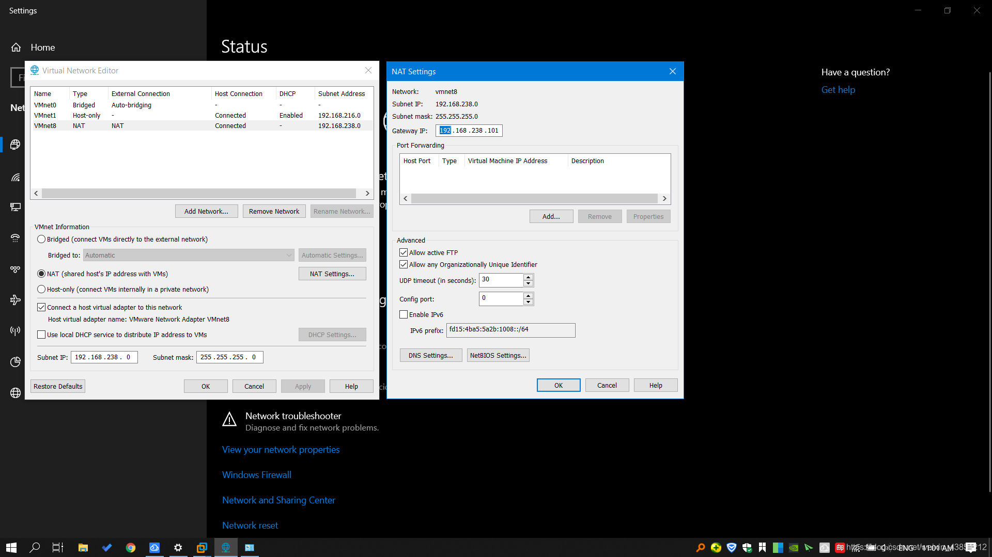Open Wi-Fi settings sidebar icon
Image resolution: width=992 pixels, height=557 pixels.
point(16,178)
